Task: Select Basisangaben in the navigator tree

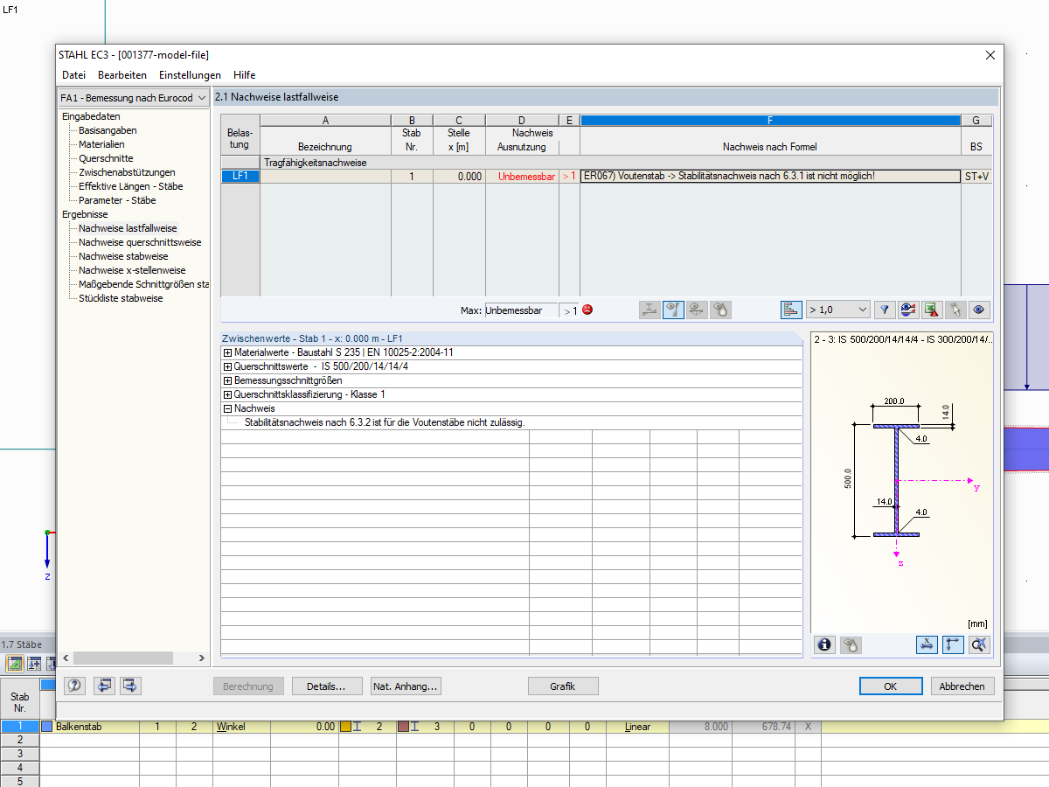Action: (x=108, y=130)
